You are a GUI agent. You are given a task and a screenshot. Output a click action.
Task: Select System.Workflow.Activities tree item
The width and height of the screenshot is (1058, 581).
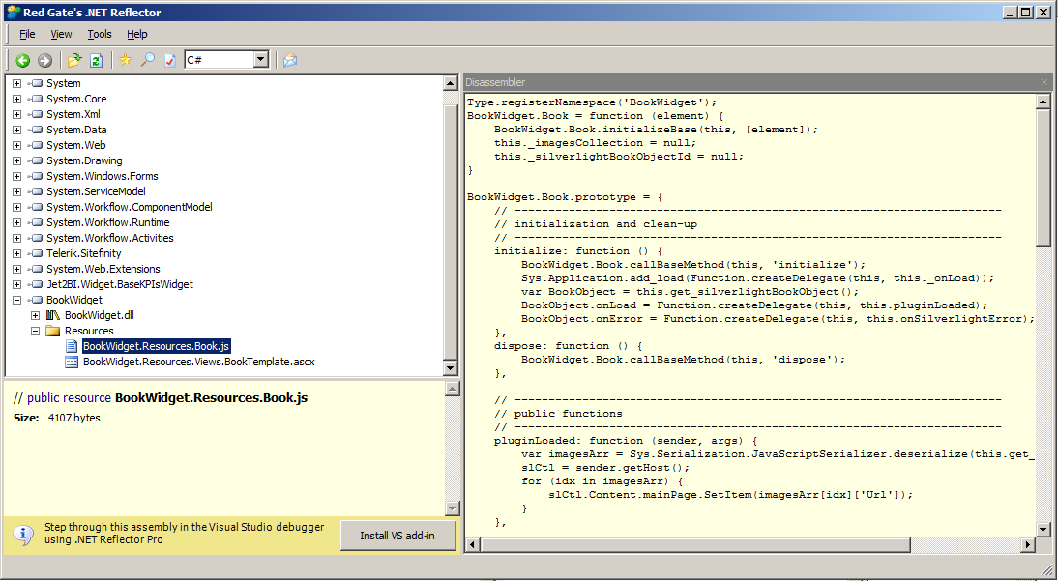tap(110, 238)
